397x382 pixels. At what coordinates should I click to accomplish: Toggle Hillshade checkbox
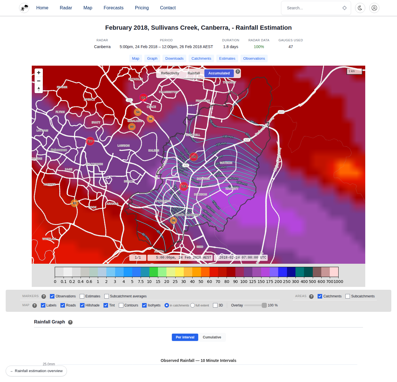[x=82, y=305]
